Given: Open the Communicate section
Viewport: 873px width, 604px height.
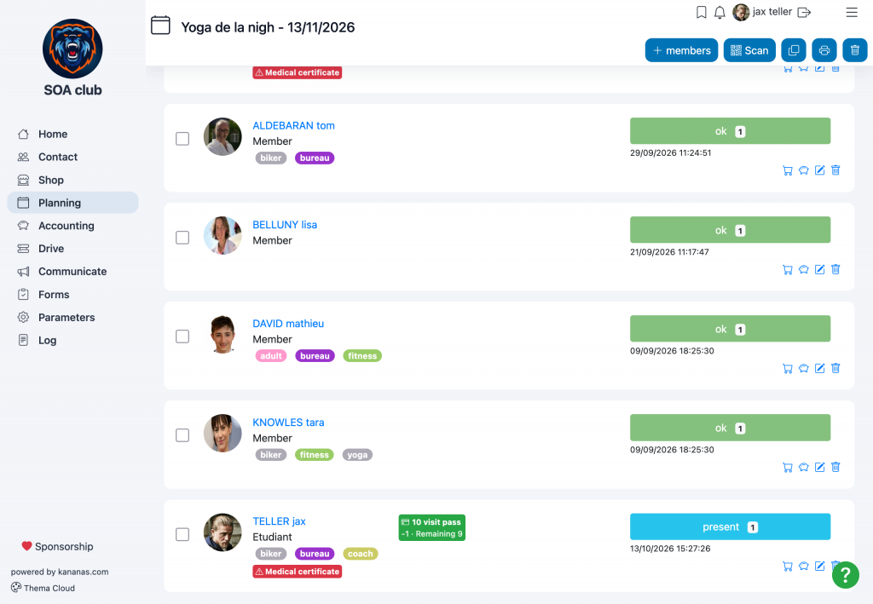Looking at the screenshot, I should 72,272.
